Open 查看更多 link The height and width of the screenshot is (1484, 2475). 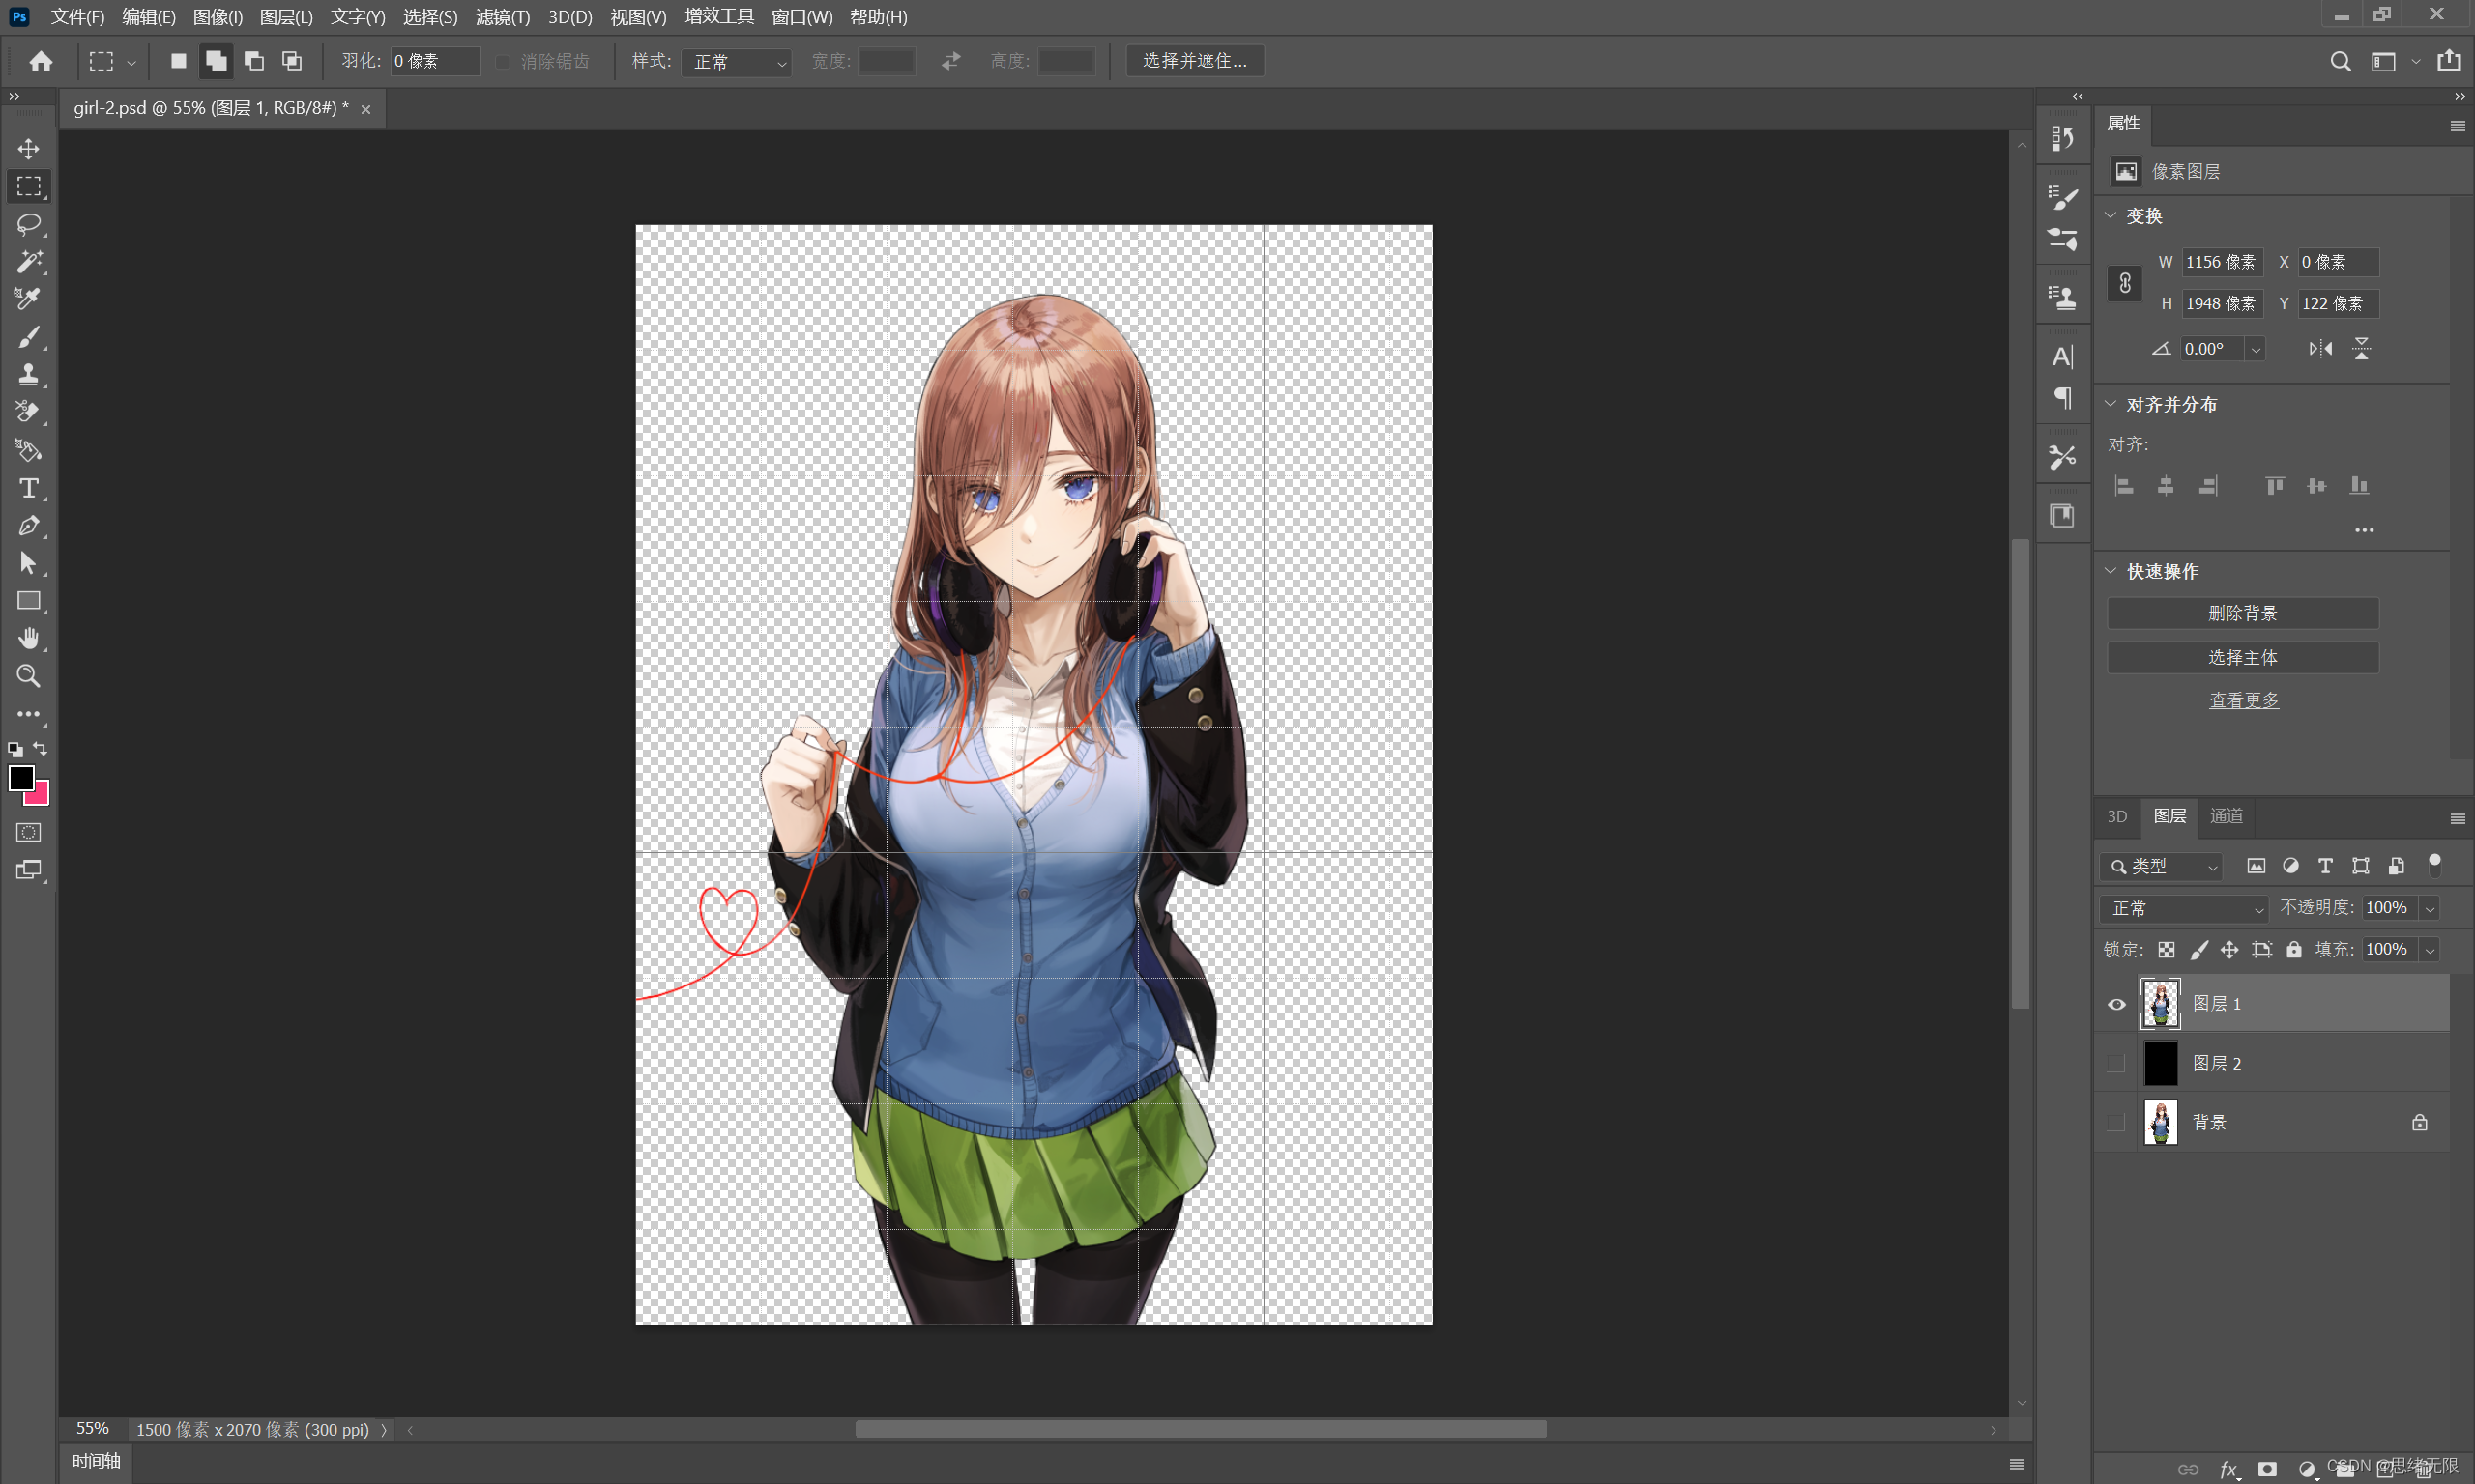(x=2244, y=700)
